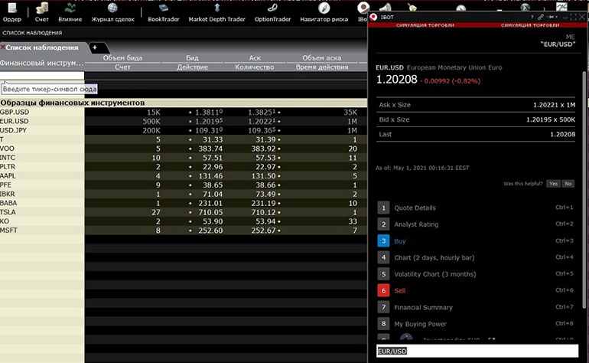The width and height of the screenshot is (589, 363).
Task: Click No for Was this helpful
Action: pos(568,184)
